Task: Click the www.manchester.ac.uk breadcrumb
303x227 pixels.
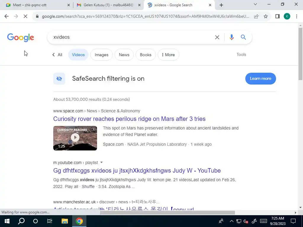Action: [74, 202]
